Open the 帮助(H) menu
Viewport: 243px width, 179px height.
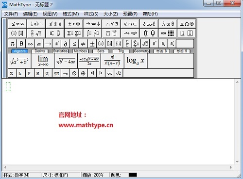[x=150, y=14]
